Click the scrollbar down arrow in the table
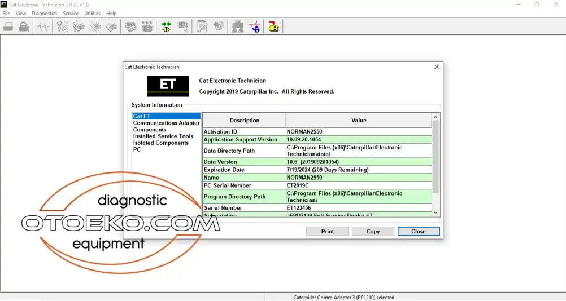 pyautogui.click(x=436, y=213)
